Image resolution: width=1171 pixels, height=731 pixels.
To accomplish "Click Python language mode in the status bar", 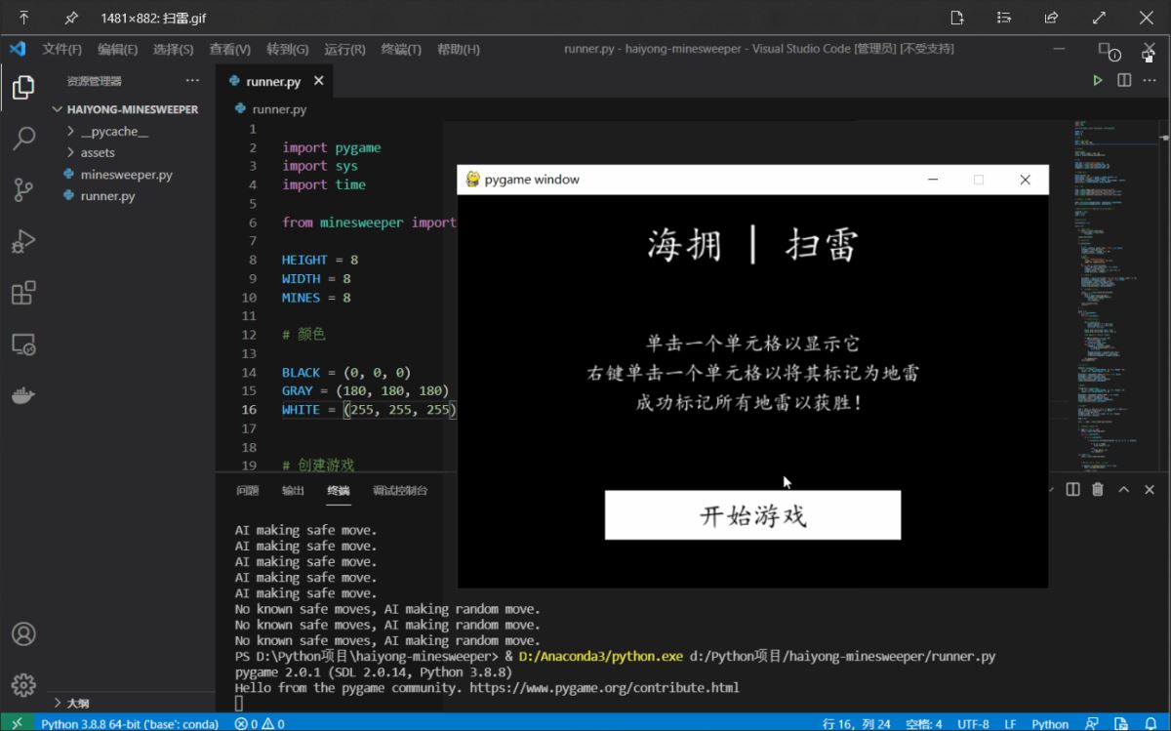I will pos(1050,723).
